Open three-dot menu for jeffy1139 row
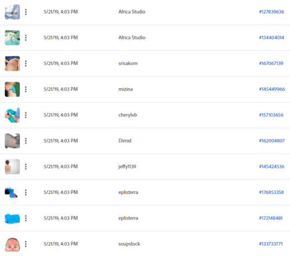 tap(25, 167)
